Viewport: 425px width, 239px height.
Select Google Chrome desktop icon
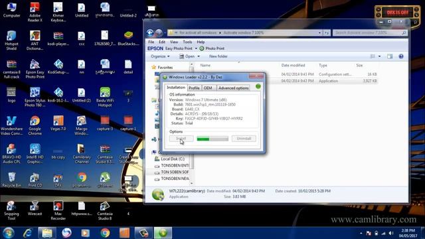coord(35,125)
